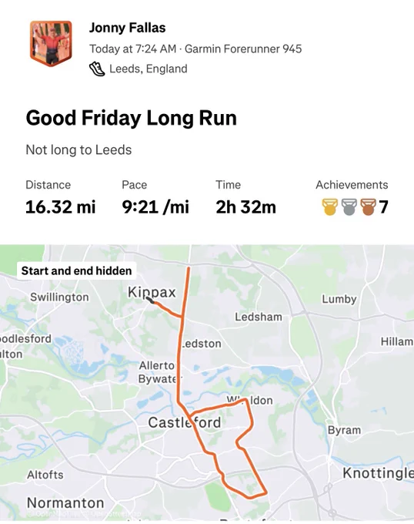Click the running shoe activity icon
Viewport: 414px width, 524px height.
(97, 69)
